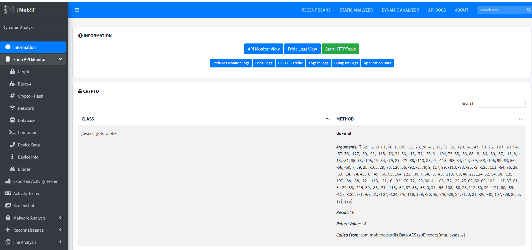The image size is (532, 250).
Task: Click the Activity Tester language icon
Action: coord(8,193)
